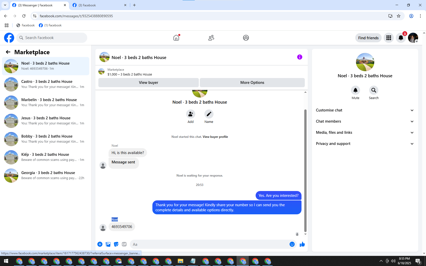Open the Jesus conversation
This screenshot has height=266, width=426.
coord(46,121)
